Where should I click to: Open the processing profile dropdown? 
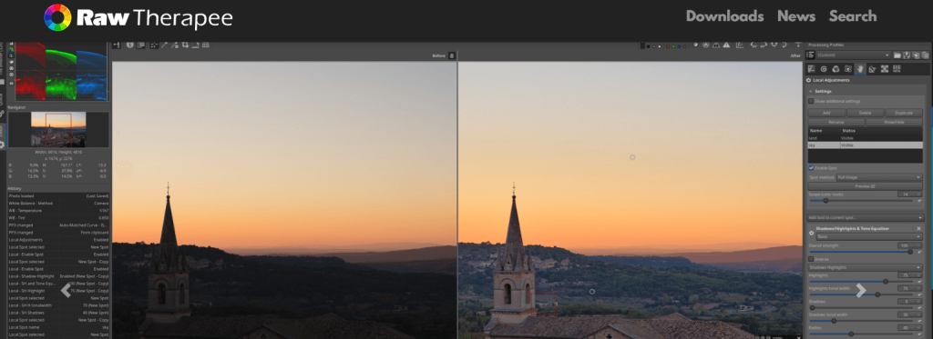[x=854, y=55]
